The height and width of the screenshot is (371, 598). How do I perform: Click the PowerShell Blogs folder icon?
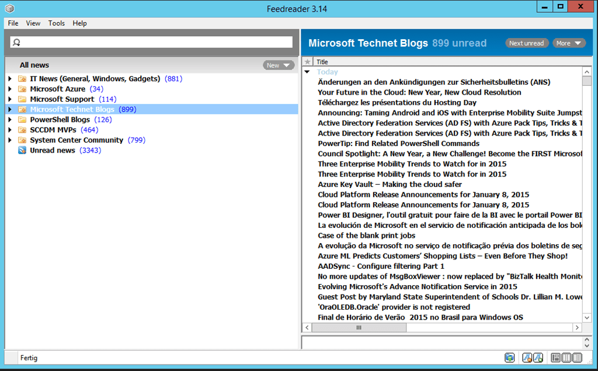(22, 120)
